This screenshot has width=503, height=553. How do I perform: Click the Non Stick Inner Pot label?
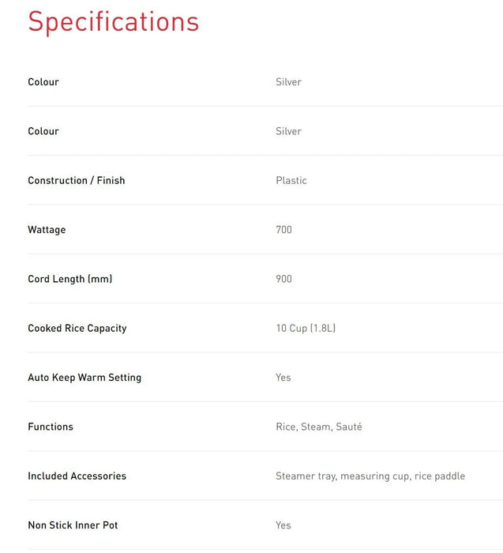tap(73, 525)
